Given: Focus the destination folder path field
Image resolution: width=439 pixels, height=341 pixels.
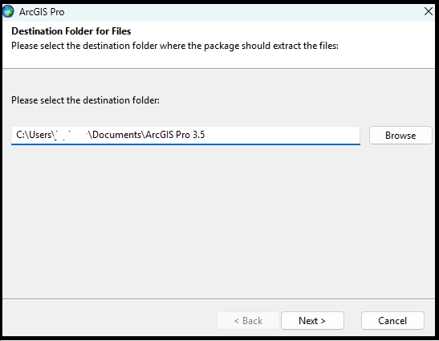Looking at the screenshot, I should pyautogui.click(x=185, y=136).
